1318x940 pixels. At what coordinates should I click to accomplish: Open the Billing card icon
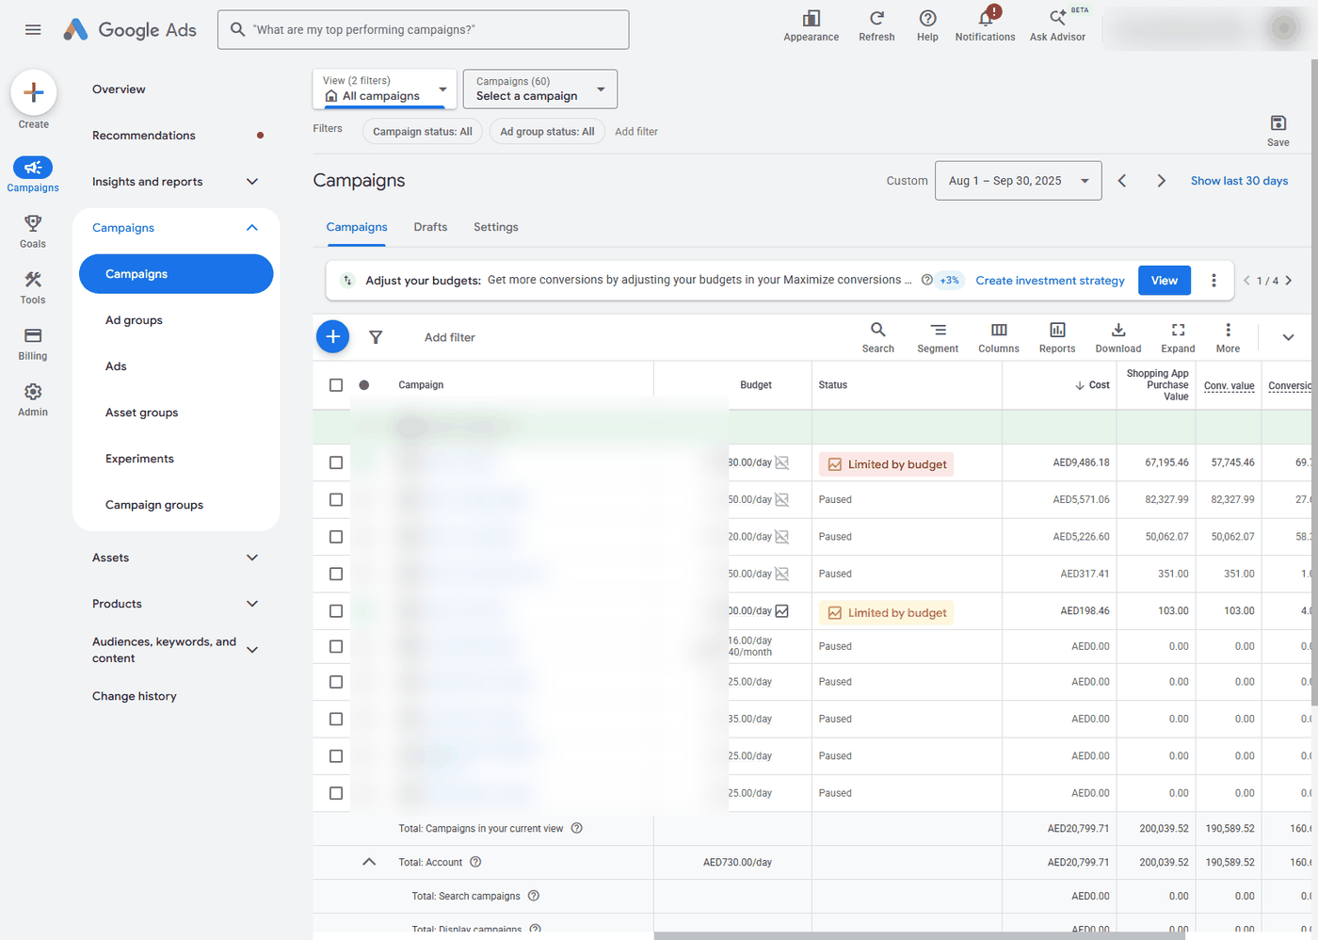coord(33,336)
